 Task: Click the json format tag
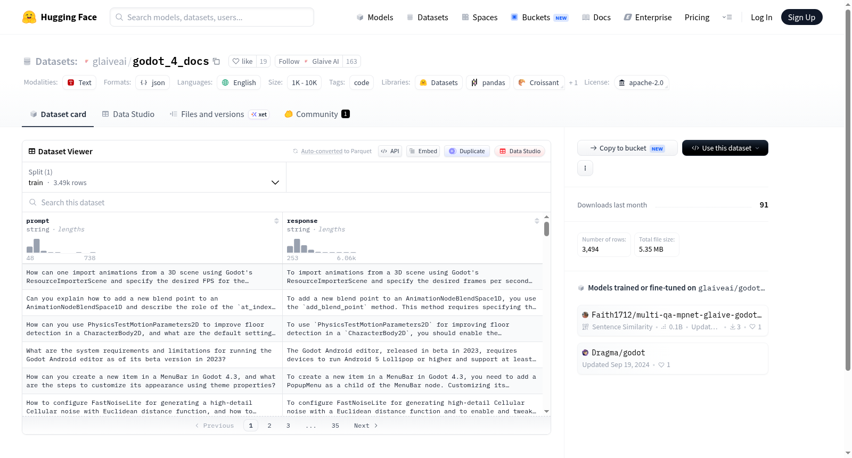tap(152, 82)
